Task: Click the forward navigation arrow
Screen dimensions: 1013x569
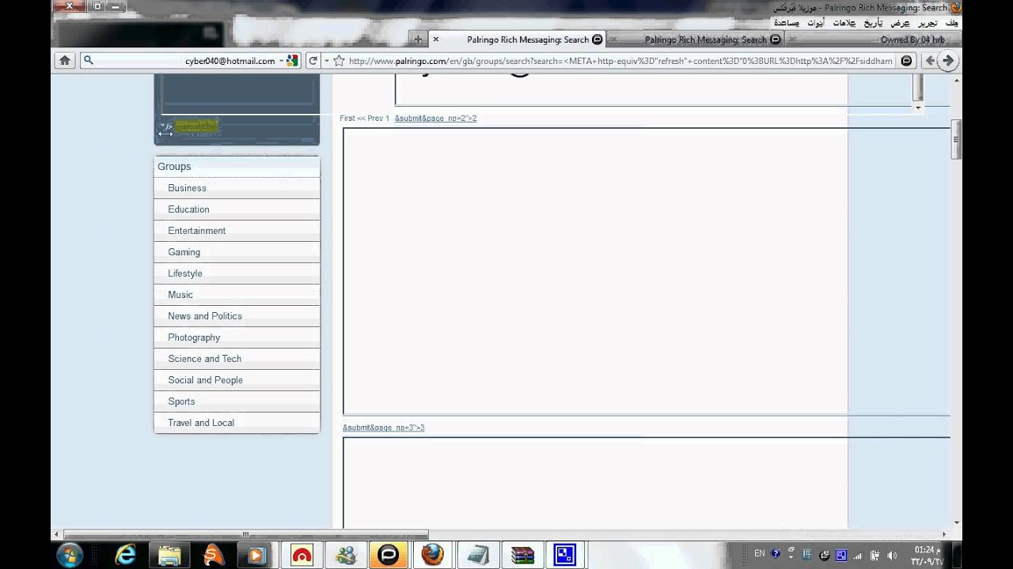Action: coord(948,61)
